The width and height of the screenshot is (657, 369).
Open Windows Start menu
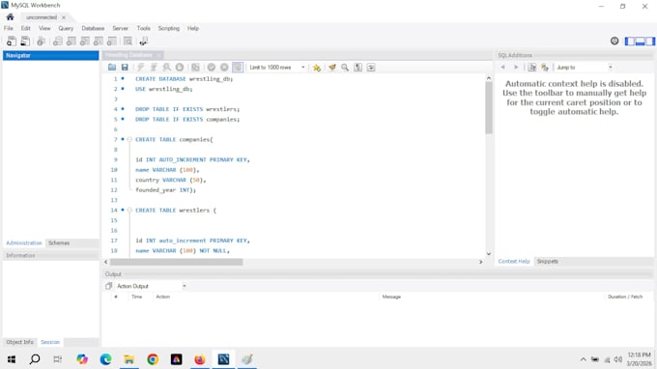[x=12, y=359]
